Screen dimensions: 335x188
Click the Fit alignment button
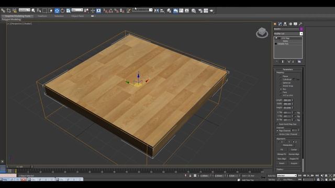282,150
